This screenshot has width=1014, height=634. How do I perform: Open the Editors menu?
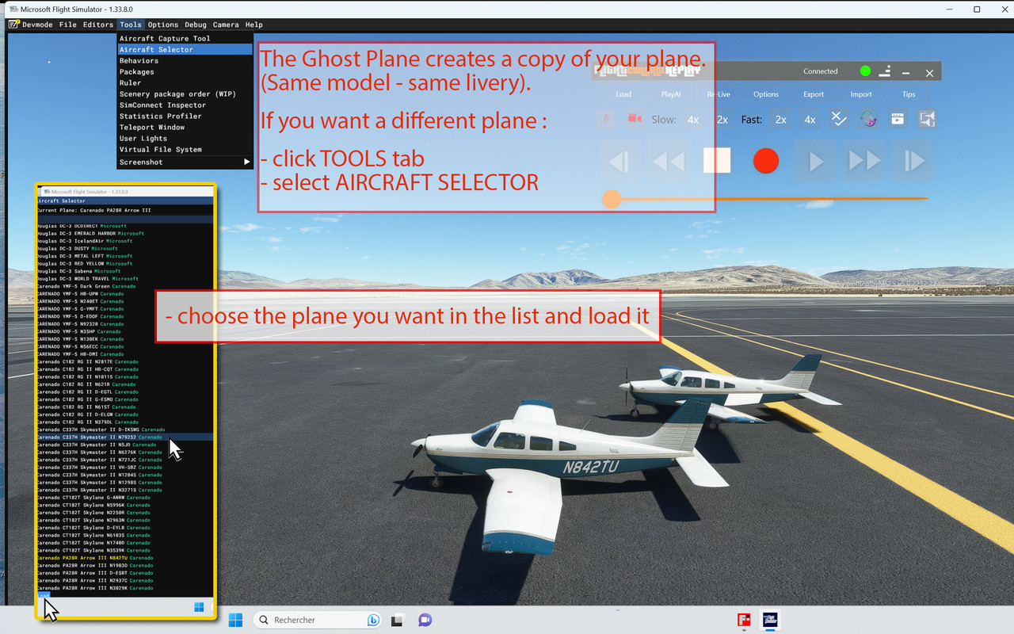[98, 25]
